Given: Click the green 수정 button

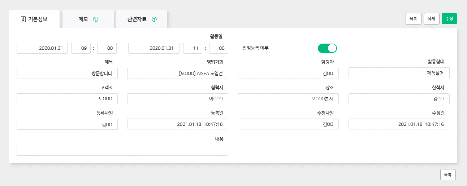Looking at the screenshot, I should (449, 18).
